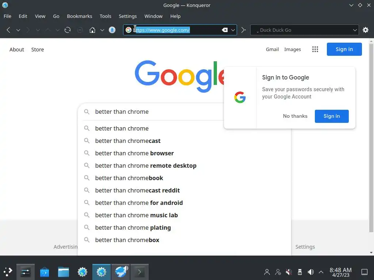Open the removable device tray icon
Viewport: 374px width, 280px height.
tap(300, 272)
